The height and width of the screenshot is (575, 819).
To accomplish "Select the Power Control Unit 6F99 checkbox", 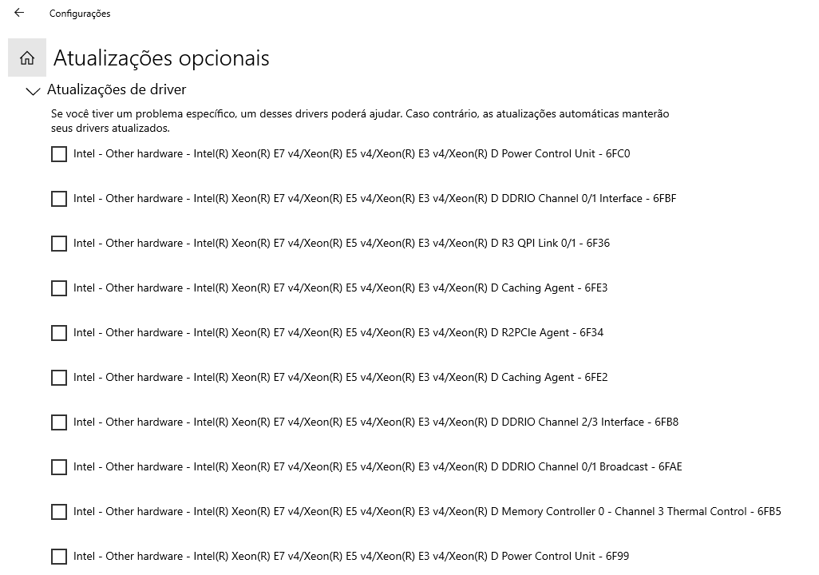I will point(59,556).
